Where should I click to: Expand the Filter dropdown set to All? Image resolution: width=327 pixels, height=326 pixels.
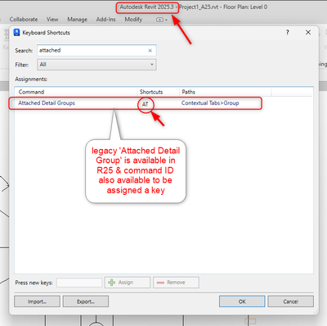point(96,65)
